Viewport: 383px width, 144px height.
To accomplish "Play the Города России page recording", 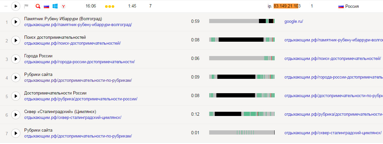I will tap(16, 59).
